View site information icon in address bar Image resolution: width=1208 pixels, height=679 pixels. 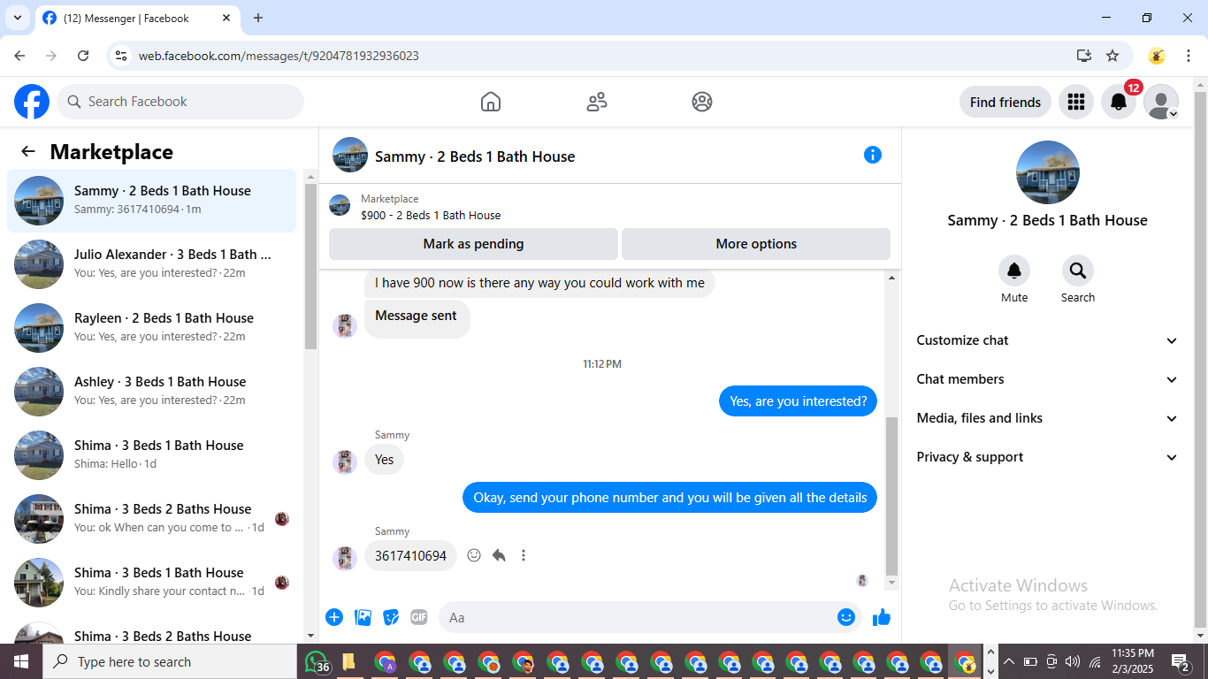(122, 56)
